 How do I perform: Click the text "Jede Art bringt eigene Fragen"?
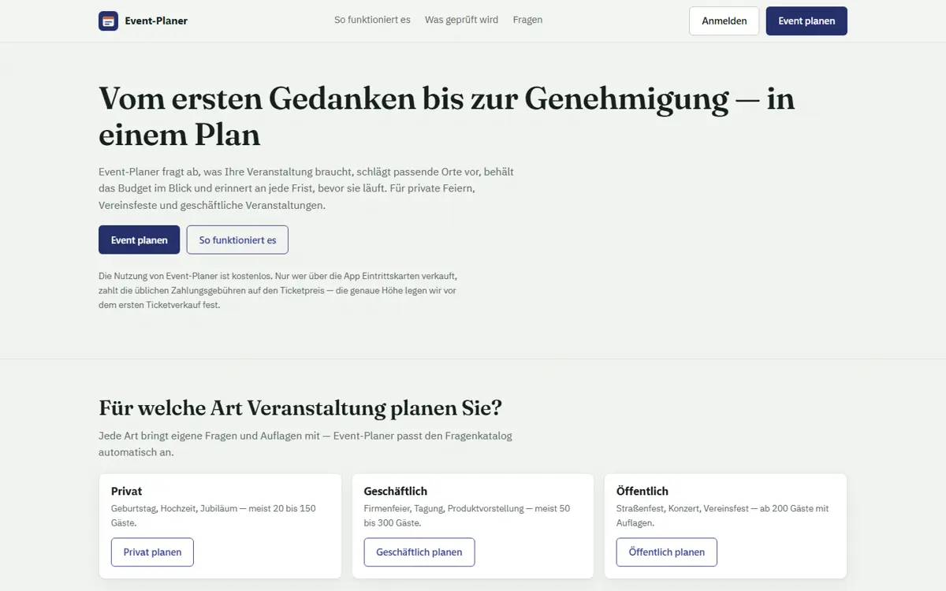[x=305, y=444]
